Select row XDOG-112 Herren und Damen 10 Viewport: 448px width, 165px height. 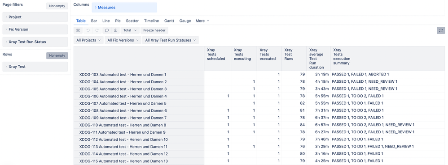[x=139, y=140]
